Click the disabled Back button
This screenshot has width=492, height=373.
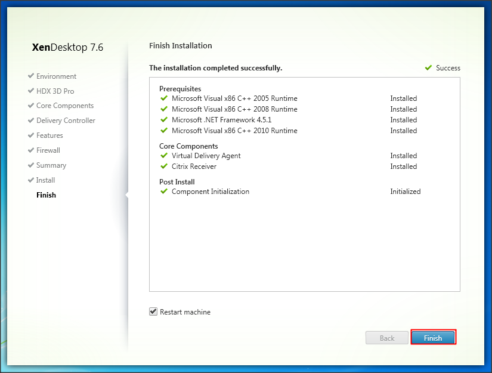point(387,338)
